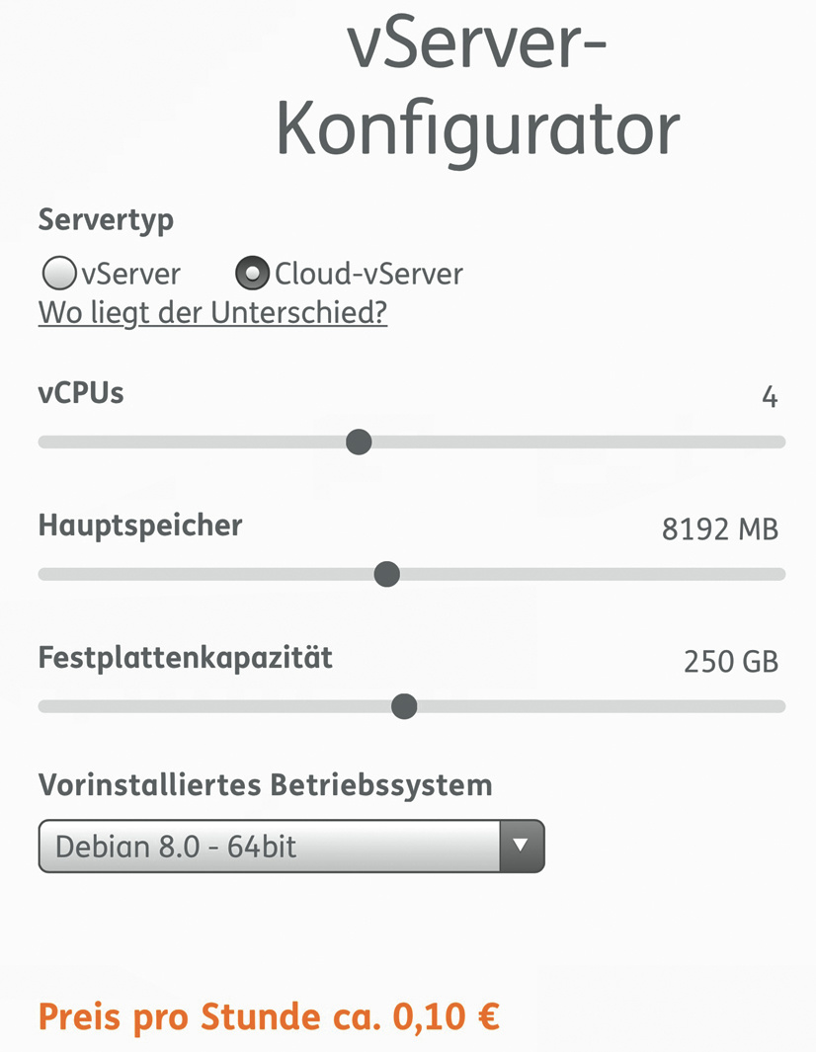Click the 'Preis pro Stunde' price text

[269, 1015]
